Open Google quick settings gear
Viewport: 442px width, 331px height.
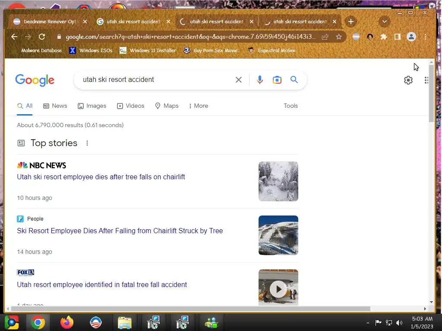tap(408, 80)
